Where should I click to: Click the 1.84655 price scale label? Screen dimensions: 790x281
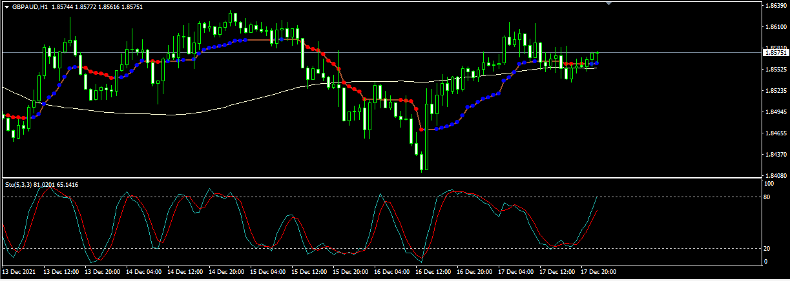coord(774,133)
